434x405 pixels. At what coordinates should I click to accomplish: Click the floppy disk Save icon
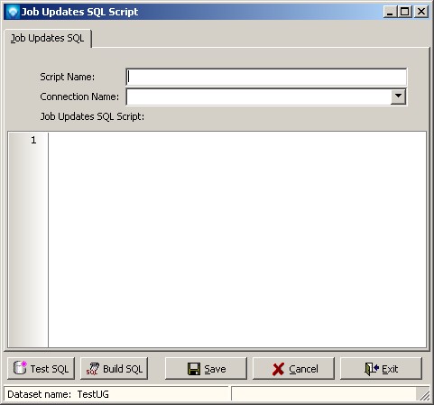pos(194,369)
